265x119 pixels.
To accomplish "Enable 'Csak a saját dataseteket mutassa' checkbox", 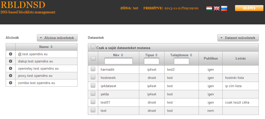I will point(93,47).
